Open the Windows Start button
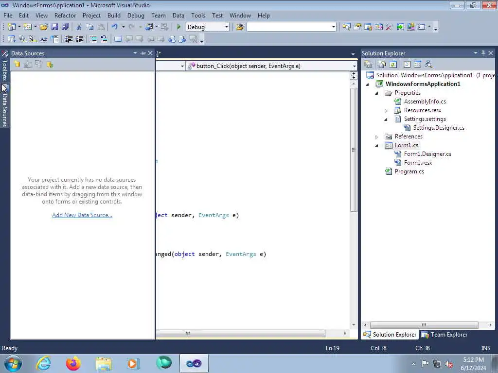This screenshot has width=498, height=373. 13,363
